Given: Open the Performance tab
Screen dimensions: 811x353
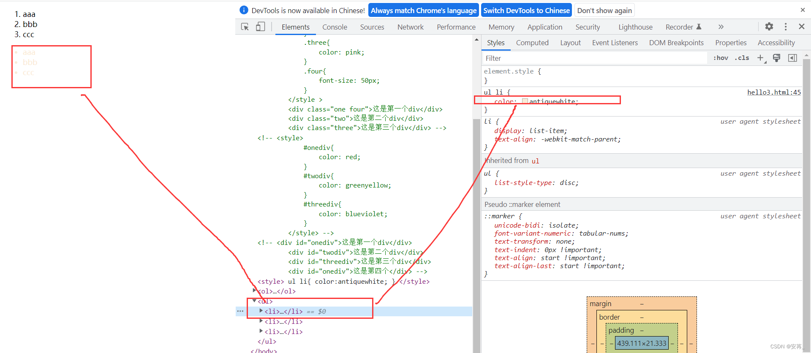Looking at the screenshot, I should point(456,27).
